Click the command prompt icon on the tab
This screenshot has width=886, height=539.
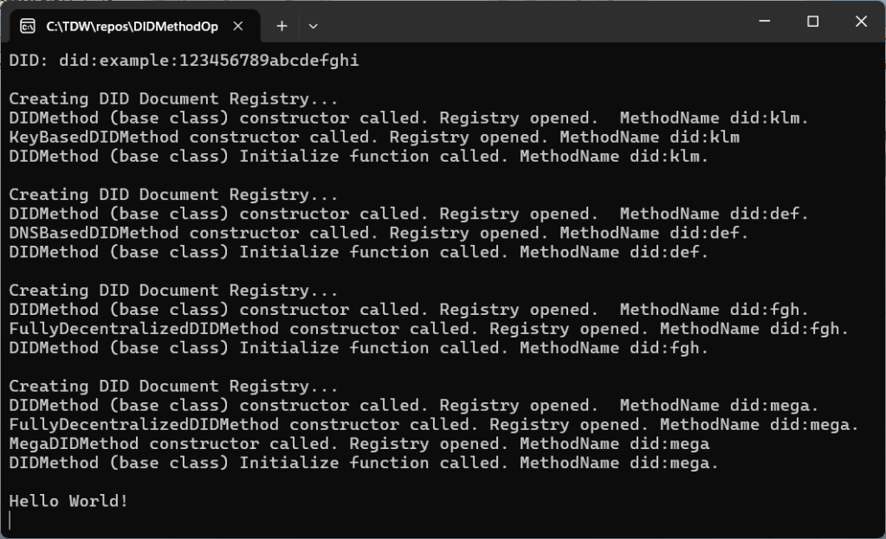(x=27, y=26)
